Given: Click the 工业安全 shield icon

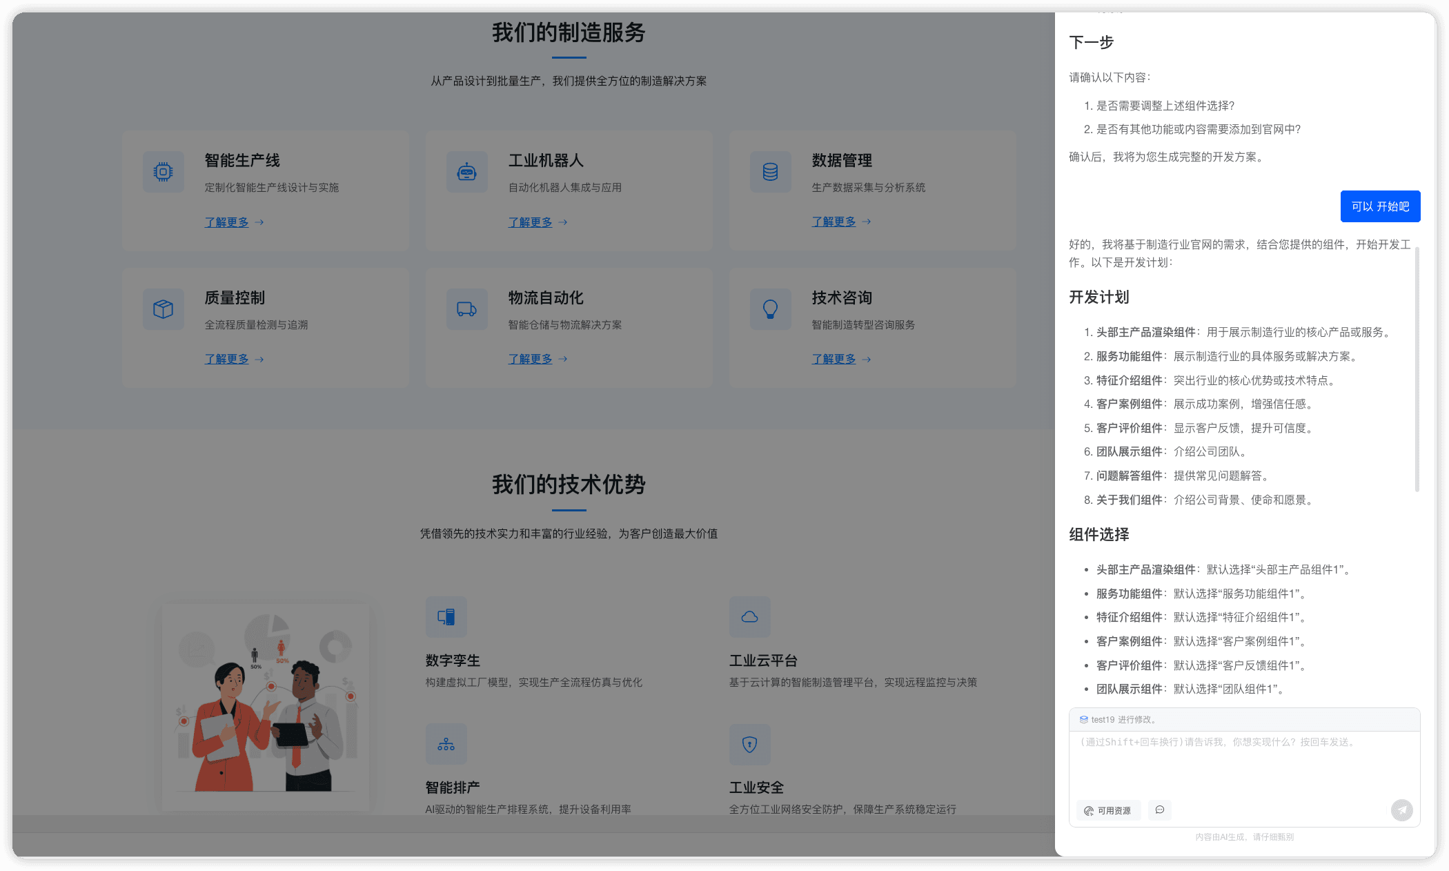Looking at the screenshot, I should [x=750, y=744].
